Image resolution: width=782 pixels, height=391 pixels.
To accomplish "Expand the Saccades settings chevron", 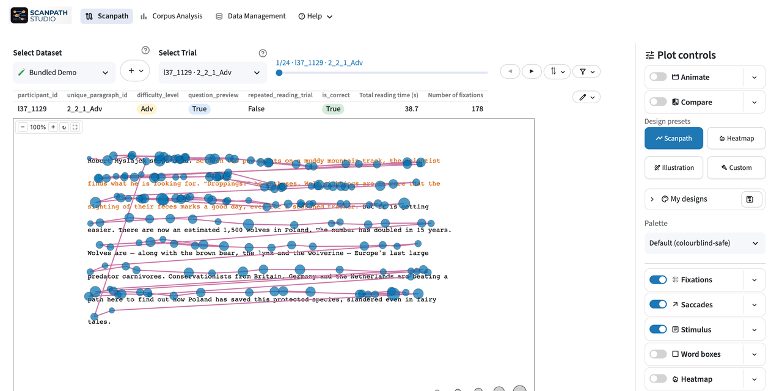I will (x=755, y=305).
